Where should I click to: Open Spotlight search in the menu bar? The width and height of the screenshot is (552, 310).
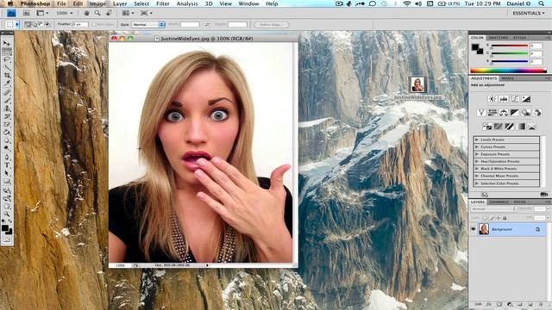tap(541, 3)
